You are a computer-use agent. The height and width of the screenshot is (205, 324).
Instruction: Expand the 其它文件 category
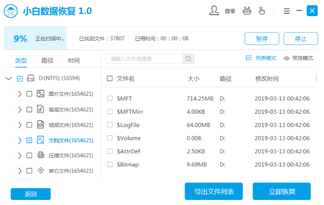[x=20, y=171]
